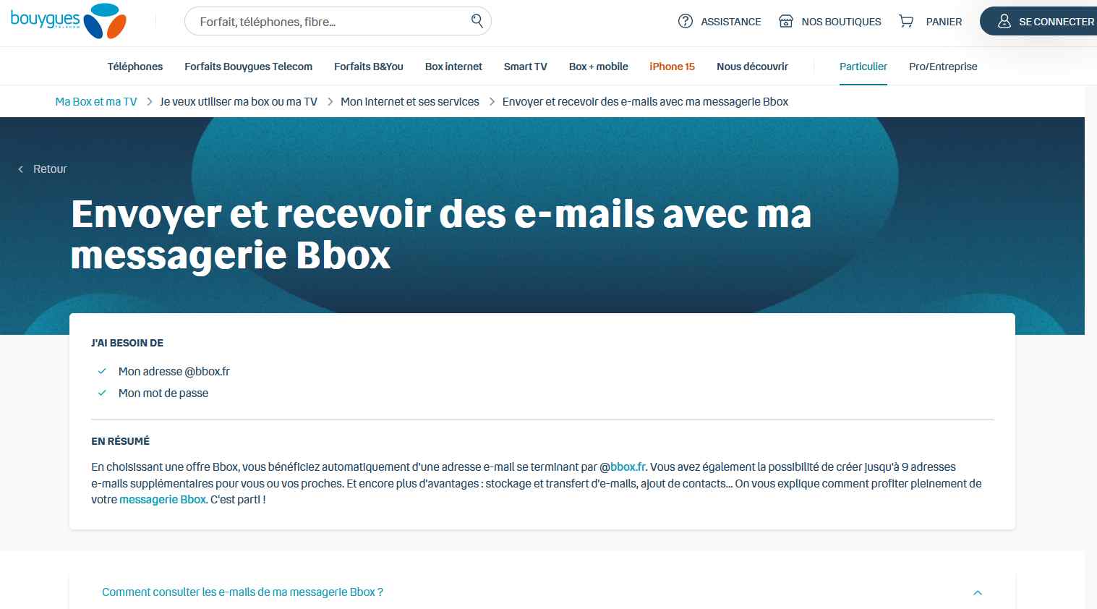1097x609 pixels.
Task: Click the search magnifier icon
Action: pyautogui.click(x=477, y=21)
